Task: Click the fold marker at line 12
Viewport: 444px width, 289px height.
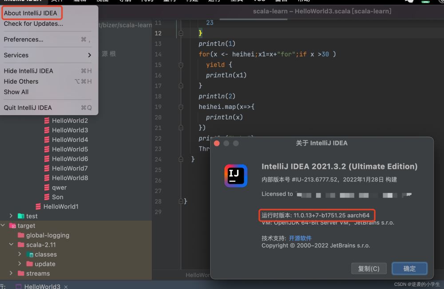Action: pyautogui.click(x=181, y=33)
